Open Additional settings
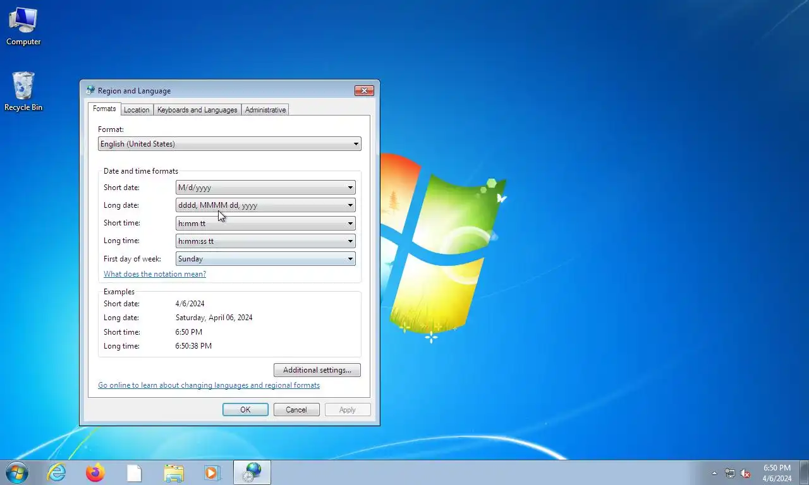 317,370
